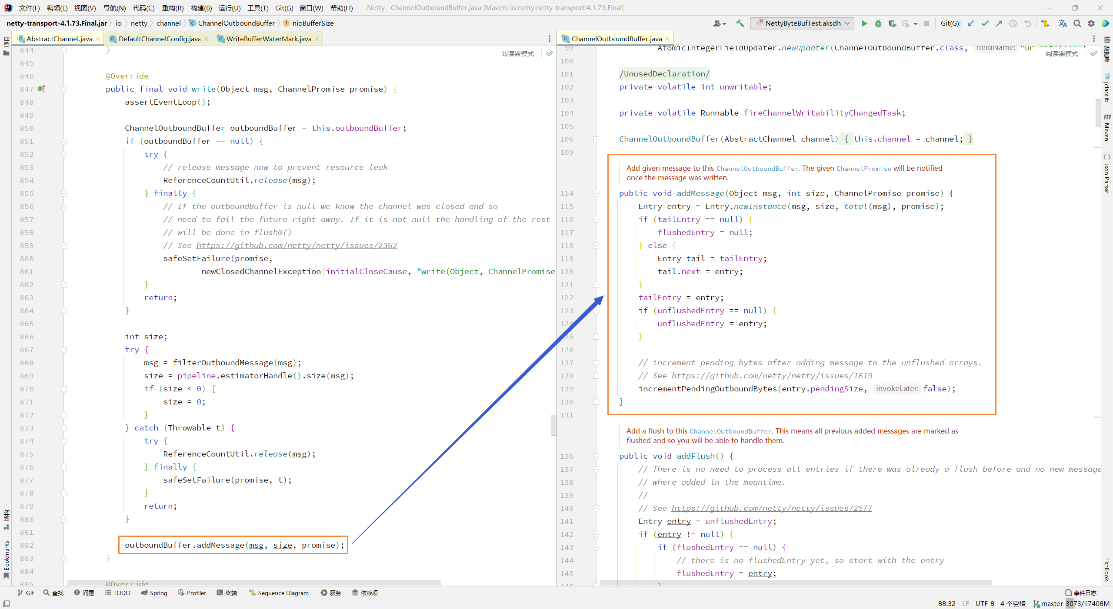This screenshot has width=1113, height=609.
Task: Collapse addMessage method fold at line 114
Action: tap(596, 193)
